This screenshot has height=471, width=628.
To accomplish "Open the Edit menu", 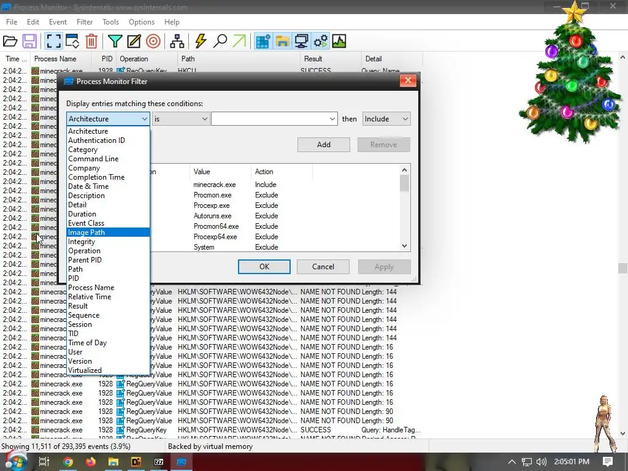I will click(33, 22).
